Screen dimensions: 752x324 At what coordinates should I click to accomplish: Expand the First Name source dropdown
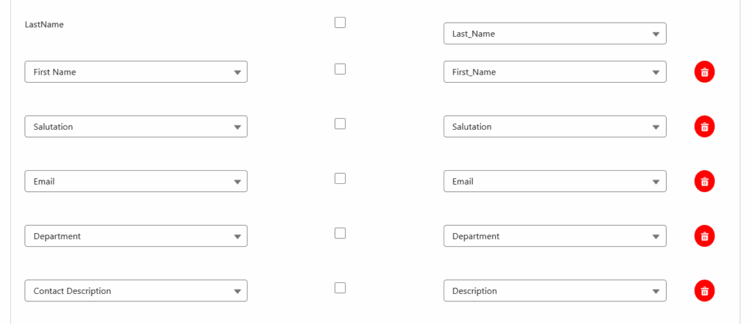click(x=136, y=72)
